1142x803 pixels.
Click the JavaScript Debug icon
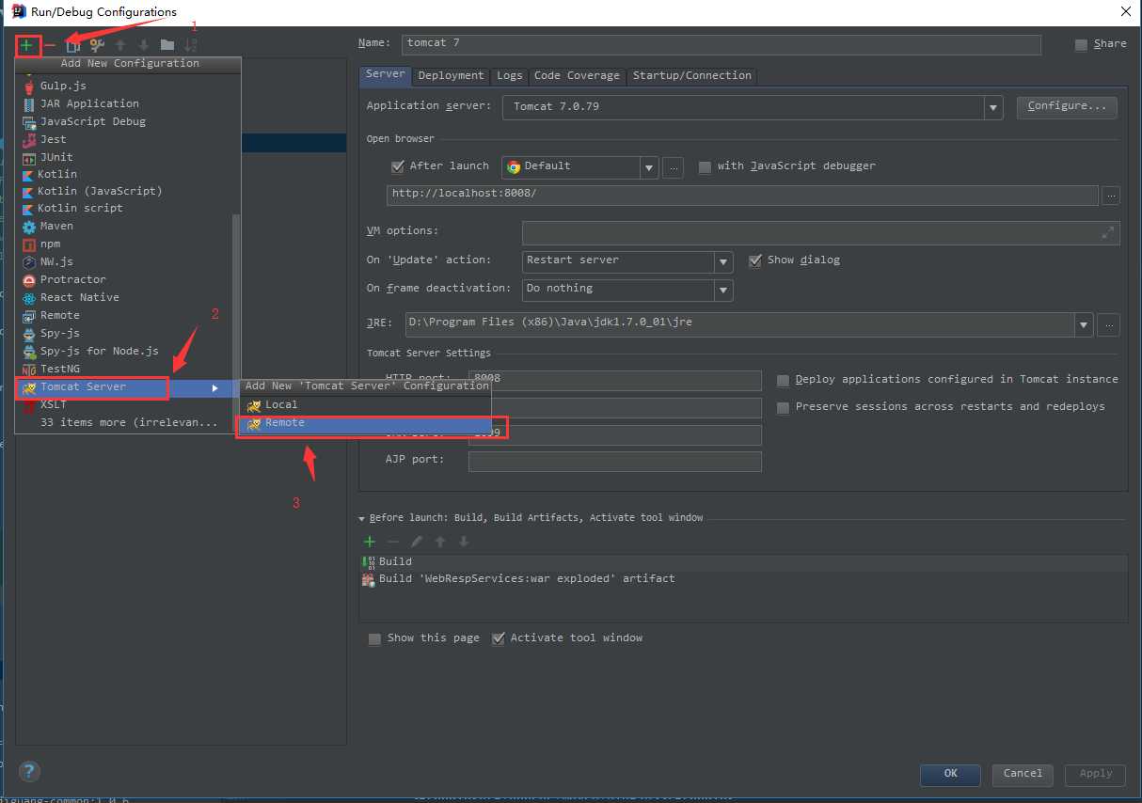[x=29, y=121]
